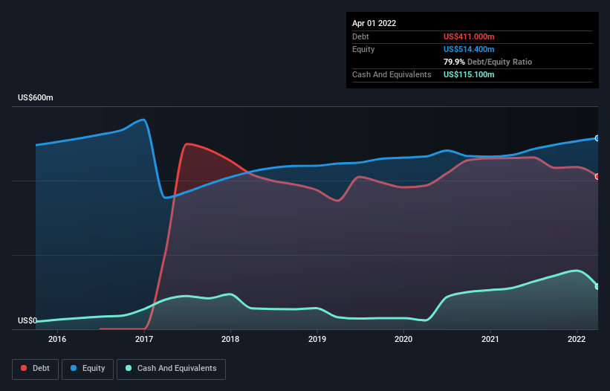The height and width of the screenshot is (391, 610).
Task: Click the 2018 axis label
Action: tap(230, 339)
